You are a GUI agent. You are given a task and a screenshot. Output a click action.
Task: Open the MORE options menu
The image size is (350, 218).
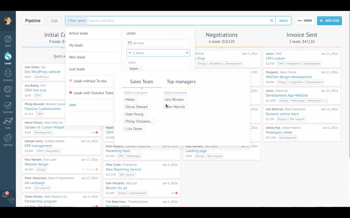pos(305,20)
